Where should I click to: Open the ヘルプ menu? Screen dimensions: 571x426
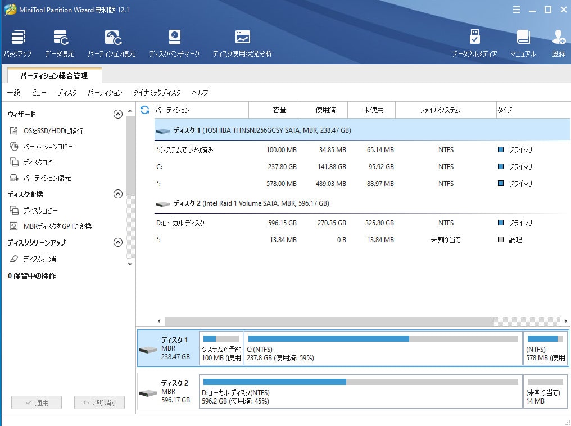[x=200, y=93]
